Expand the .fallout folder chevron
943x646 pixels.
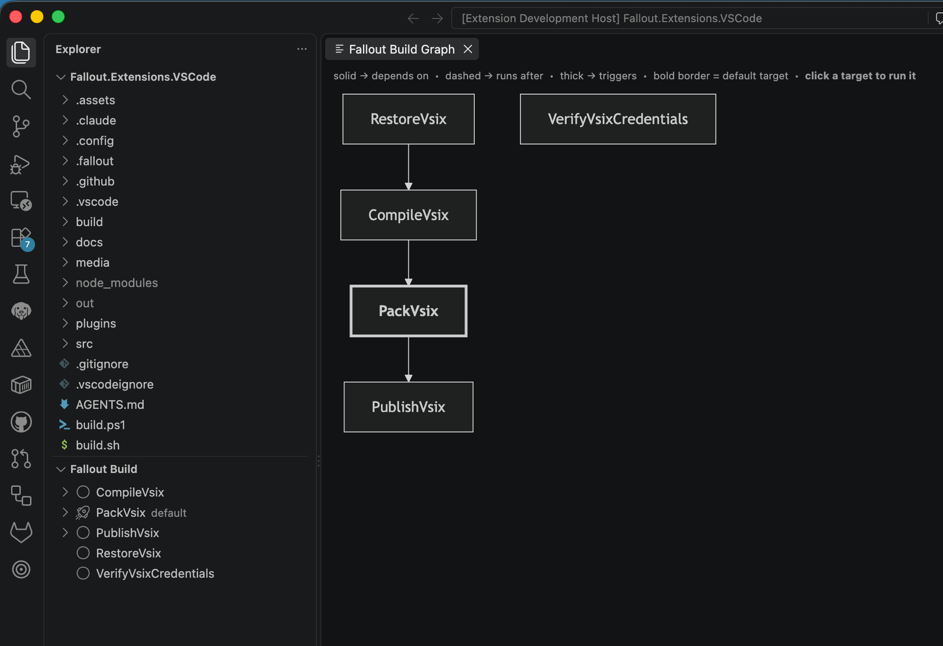(66, 161)
